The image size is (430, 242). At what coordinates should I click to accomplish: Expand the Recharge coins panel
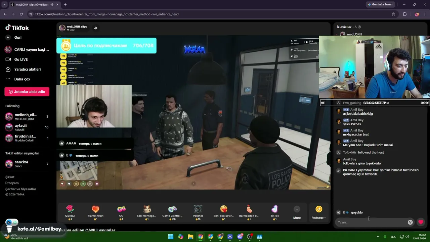coord(319,213)
